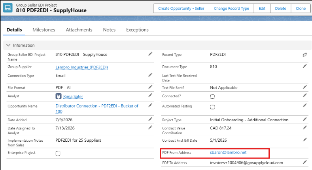Select invoices+1004906@gosupplycloud.com address text
The height and width of the screenshot is (170, 312).
pos(246,163)
